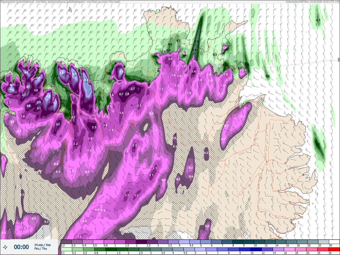Click the 4.9 precipitation value on the map

pos(48,96)
